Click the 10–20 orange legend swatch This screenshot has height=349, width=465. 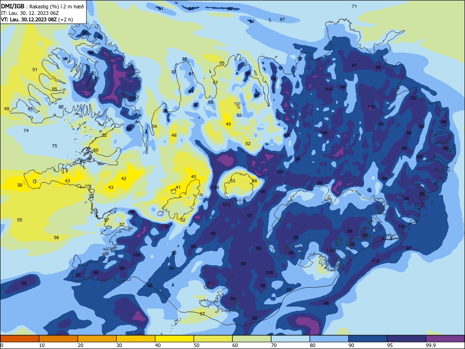tap(59, 339)
